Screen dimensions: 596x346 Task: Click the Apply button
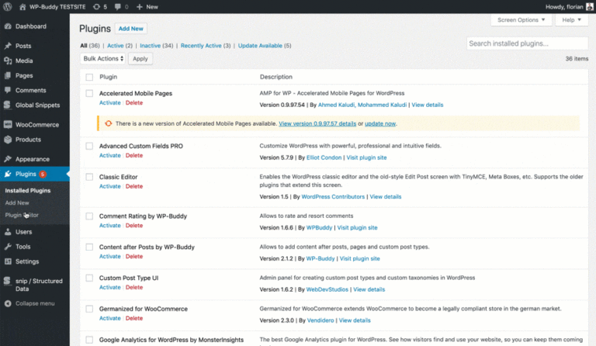(140, 59)
